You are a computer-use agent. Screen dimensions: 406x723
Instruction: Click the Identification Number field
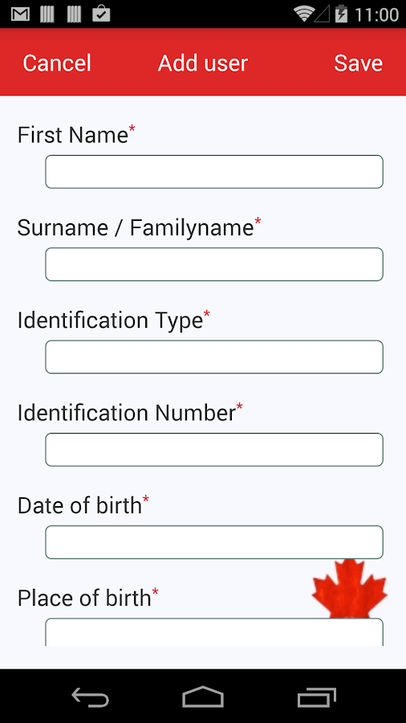(214, 450)
